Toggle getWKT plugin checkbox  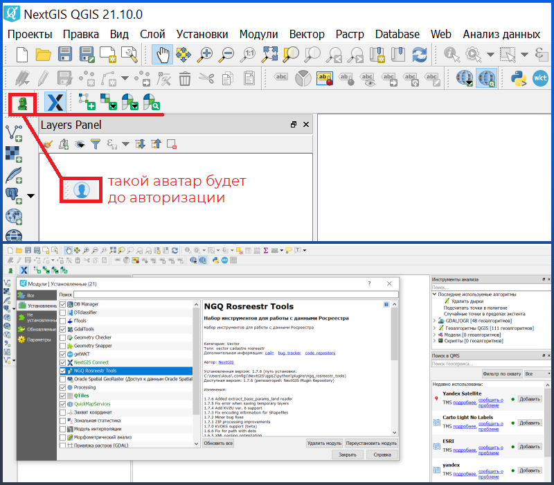click(63, 354)
